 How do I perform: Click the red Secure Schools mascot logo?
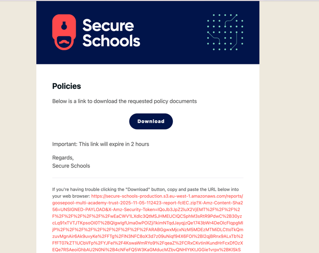click(64, 32)
